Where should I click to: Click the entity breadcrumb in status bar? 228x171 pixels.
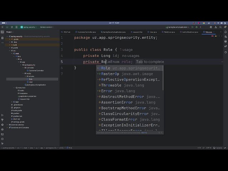[62, 148]
